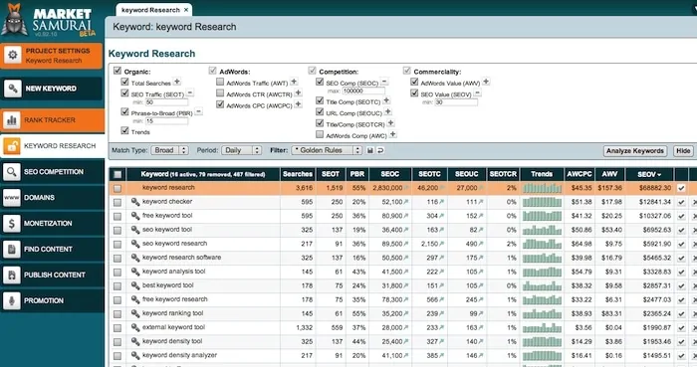Open the Golden Rules filter dropdown
The width and height of the screenshot is (697, 367).
click(327, 150)
